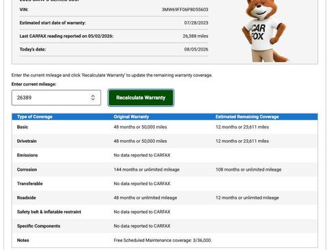This screenshot has height=250, width=333.
Task: Click the CARFOX mascot image
Action: click(x=265, y=31)
